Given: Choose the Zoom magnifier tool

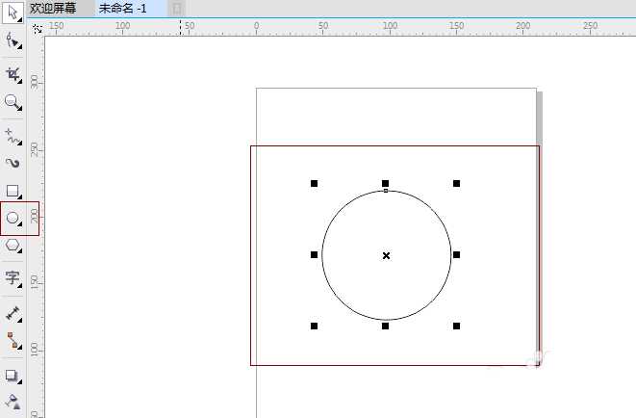Looking at the screenshot, I should 13,102.
